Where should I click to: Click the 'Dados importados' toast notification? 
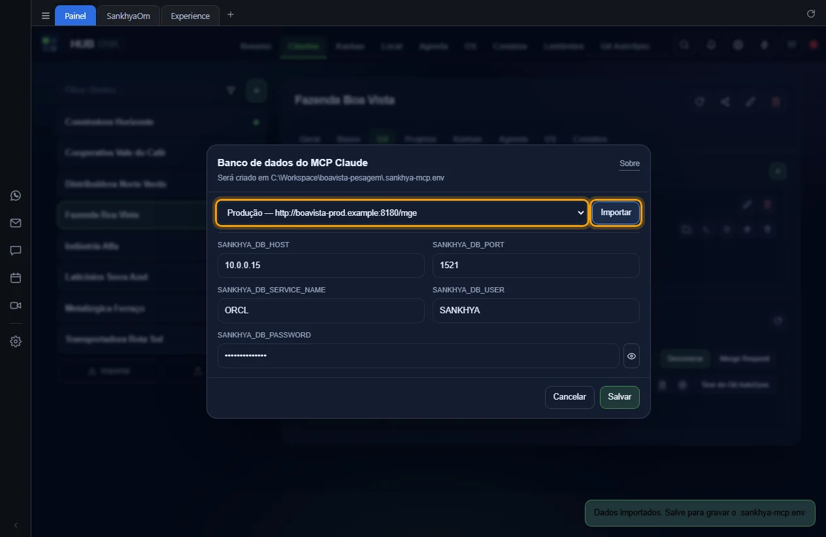(701, 513)
